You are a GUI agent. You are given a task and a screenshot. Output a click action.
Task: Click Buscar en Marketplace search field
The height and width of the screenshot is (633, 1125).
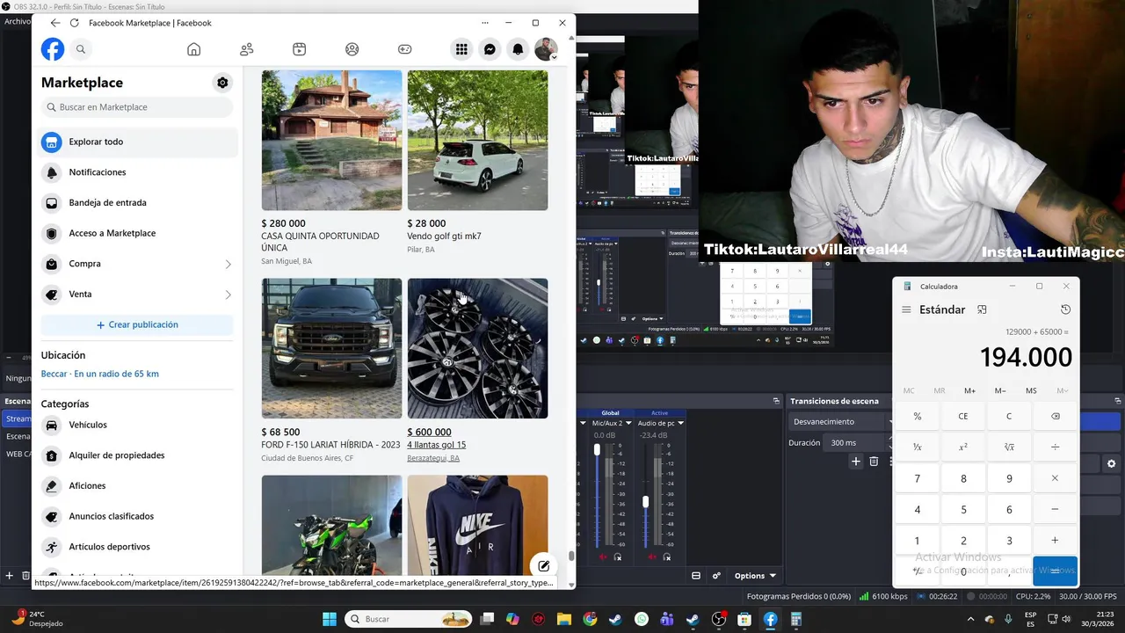(137, 107)
